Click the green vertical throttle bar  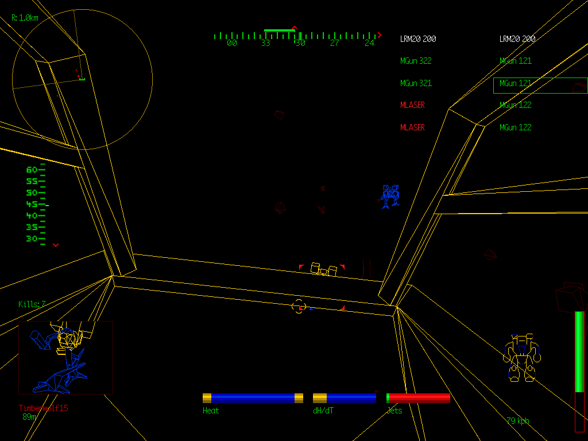pos(579,351)
